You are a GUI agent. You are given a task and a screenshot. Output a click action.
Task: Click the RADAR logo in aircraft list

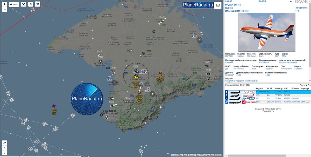tap(249, 92)
